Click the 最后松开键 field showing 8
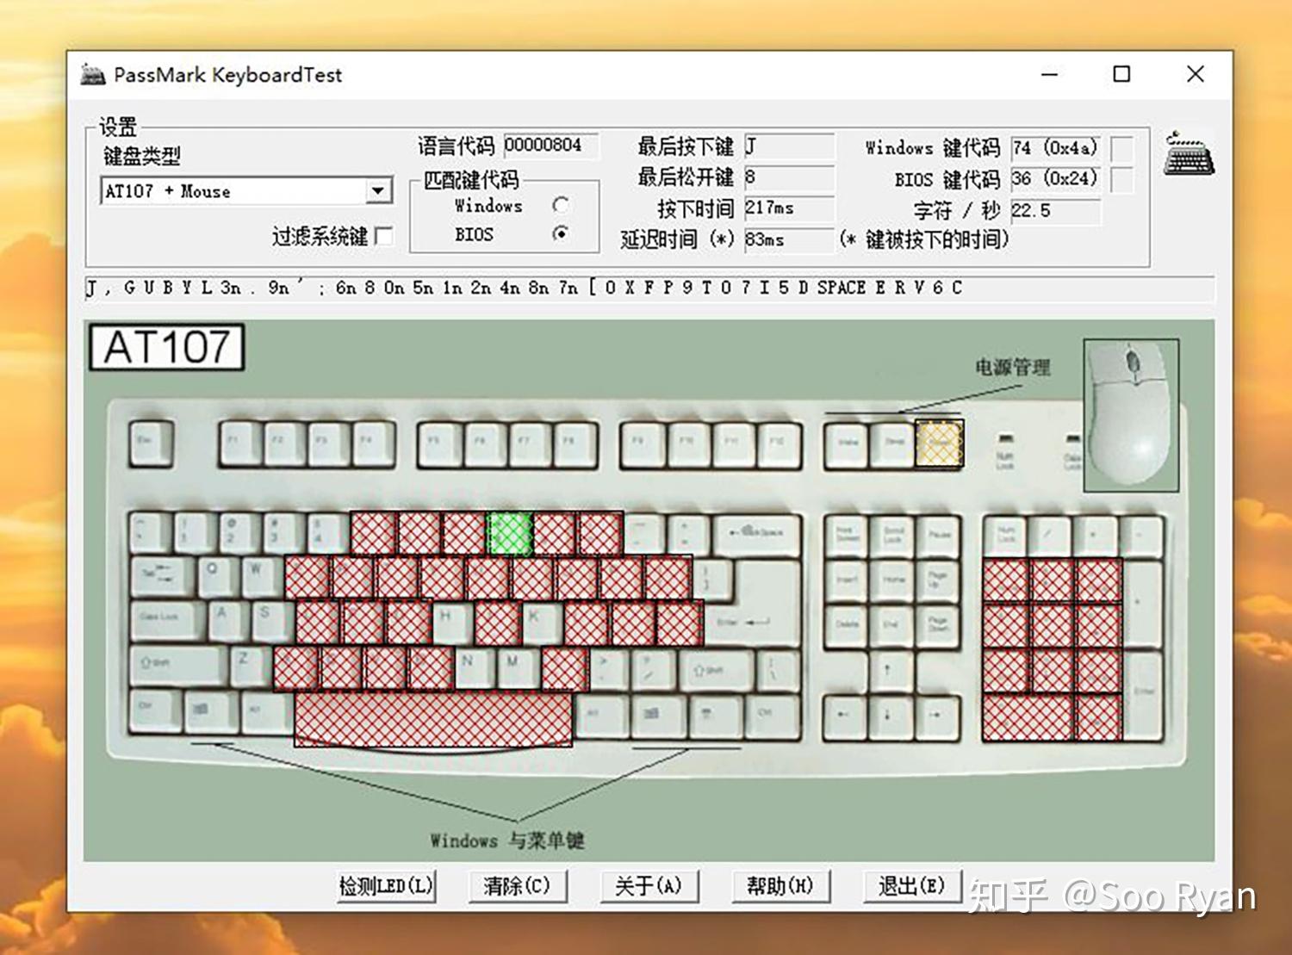The width and height of the screenshot is (1292, 955). tap(790, 177)
